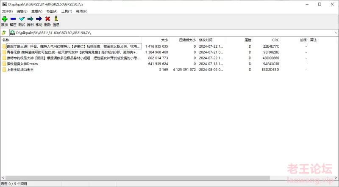Click CRC value 9EF982BE
Screen dimensions: 339x187
tap(271, 52)
